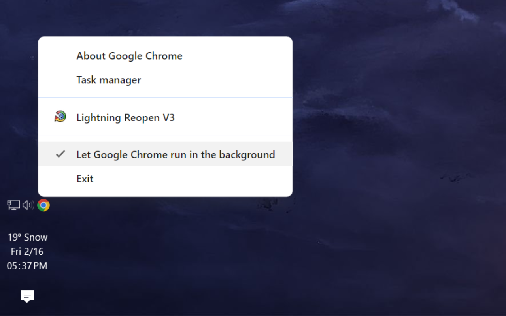Select Lightning Reopen V3 entry

(126, 117)
